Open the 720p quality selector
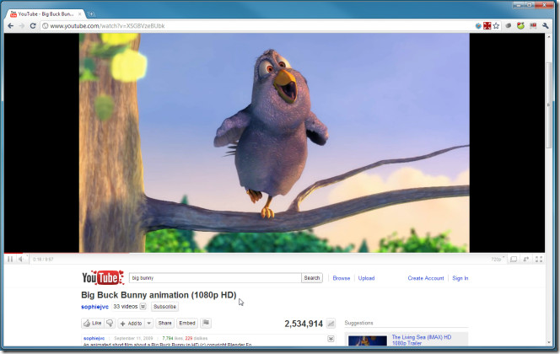The image size is (560, 354). point(498,259)
